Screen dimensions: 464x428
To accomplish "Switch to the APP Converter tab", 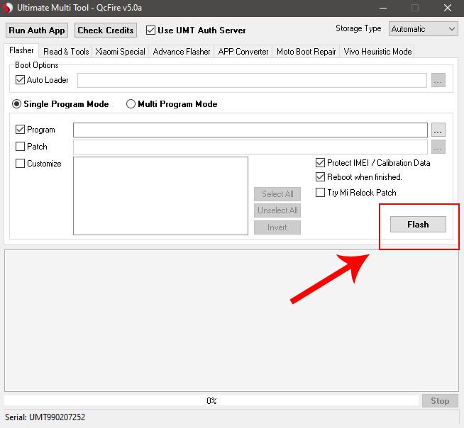I will point(243,52).
